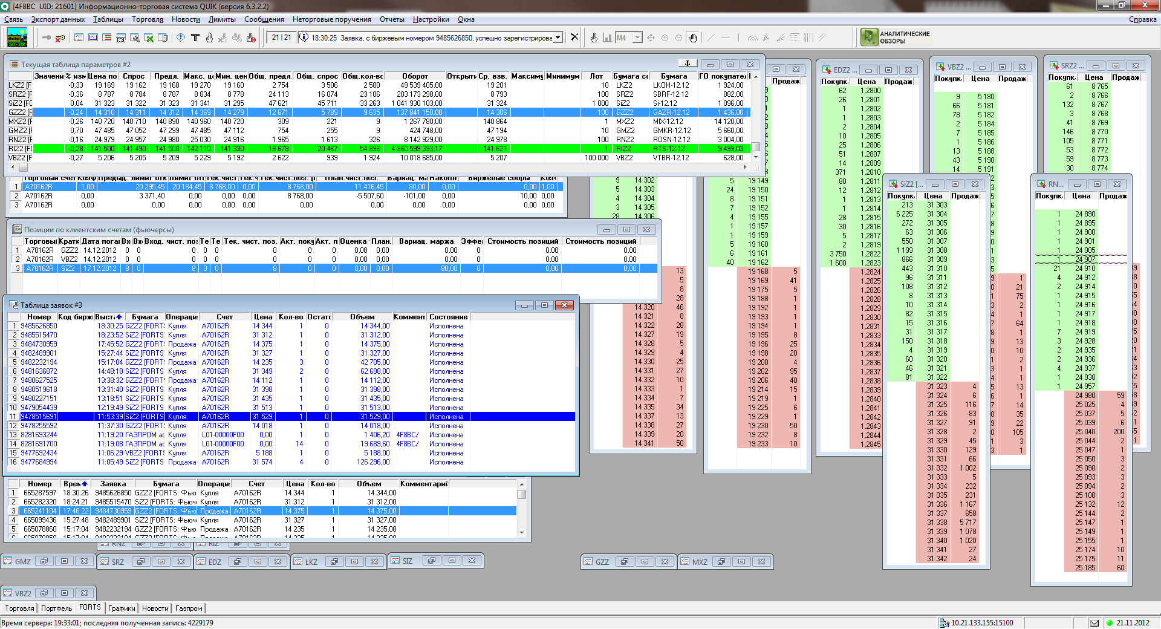This screenshot has width=1161, height=629.
Task: Click the envelope icon in status bar
Action: point(1094,623)
